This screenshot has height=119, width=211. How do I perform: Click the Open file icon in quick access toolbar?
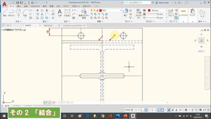[14, 3]
